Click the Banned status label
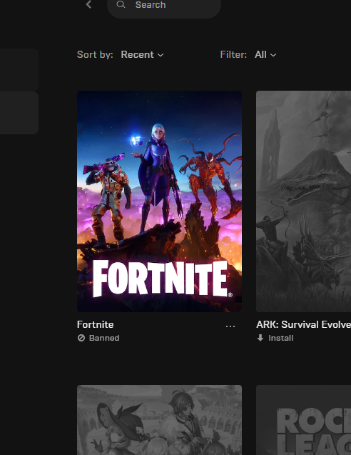 point(104,338)
